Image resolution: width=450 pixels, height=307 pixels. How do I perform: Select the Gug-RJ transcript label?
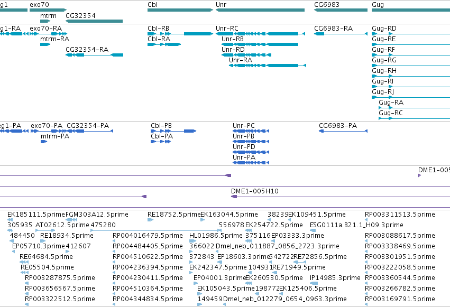(x=383, y=92)
